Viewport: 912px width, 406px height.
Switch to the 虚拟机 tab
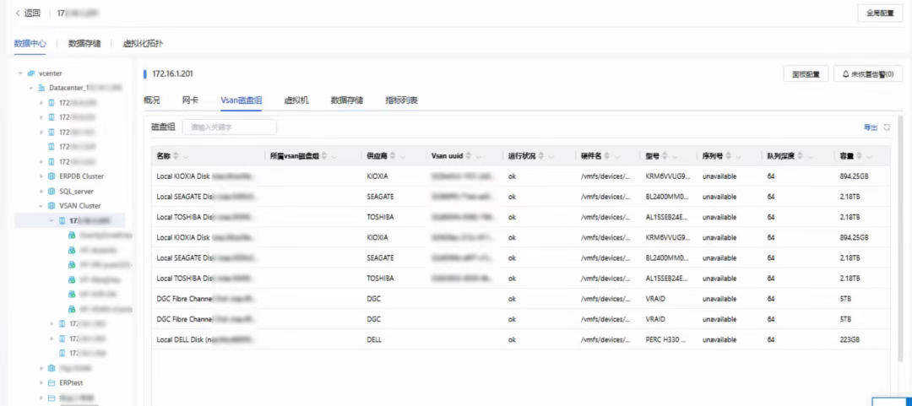[x=296, y=100]
